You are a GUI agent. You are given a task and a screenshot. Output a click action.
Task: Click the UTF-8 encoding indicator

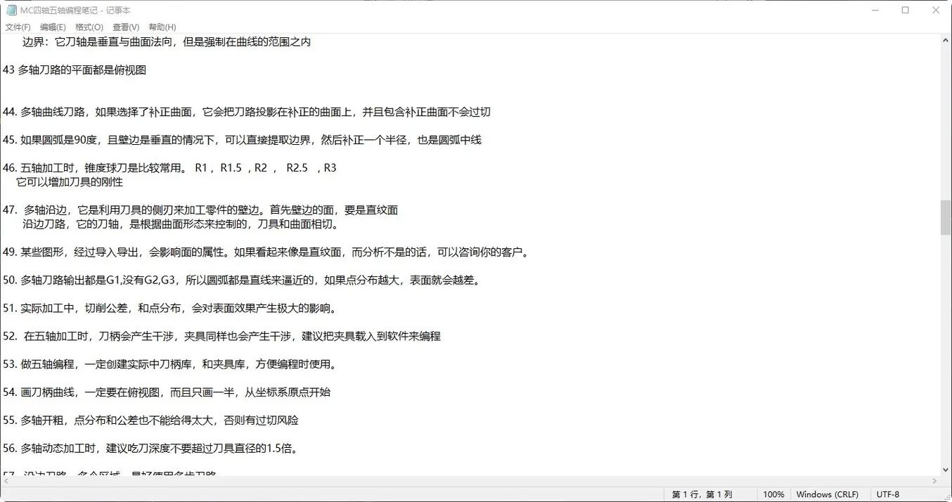tap(887, 494)
